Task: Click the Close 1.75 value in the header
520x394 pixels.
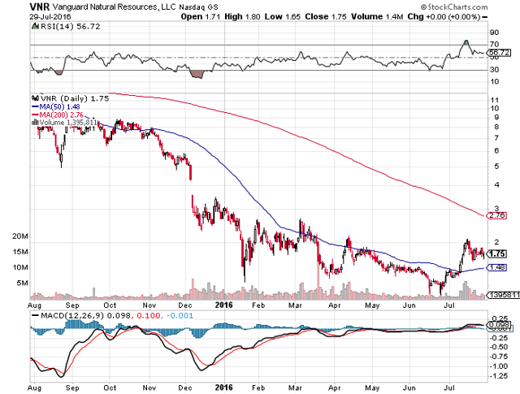Action: (326, 16)
